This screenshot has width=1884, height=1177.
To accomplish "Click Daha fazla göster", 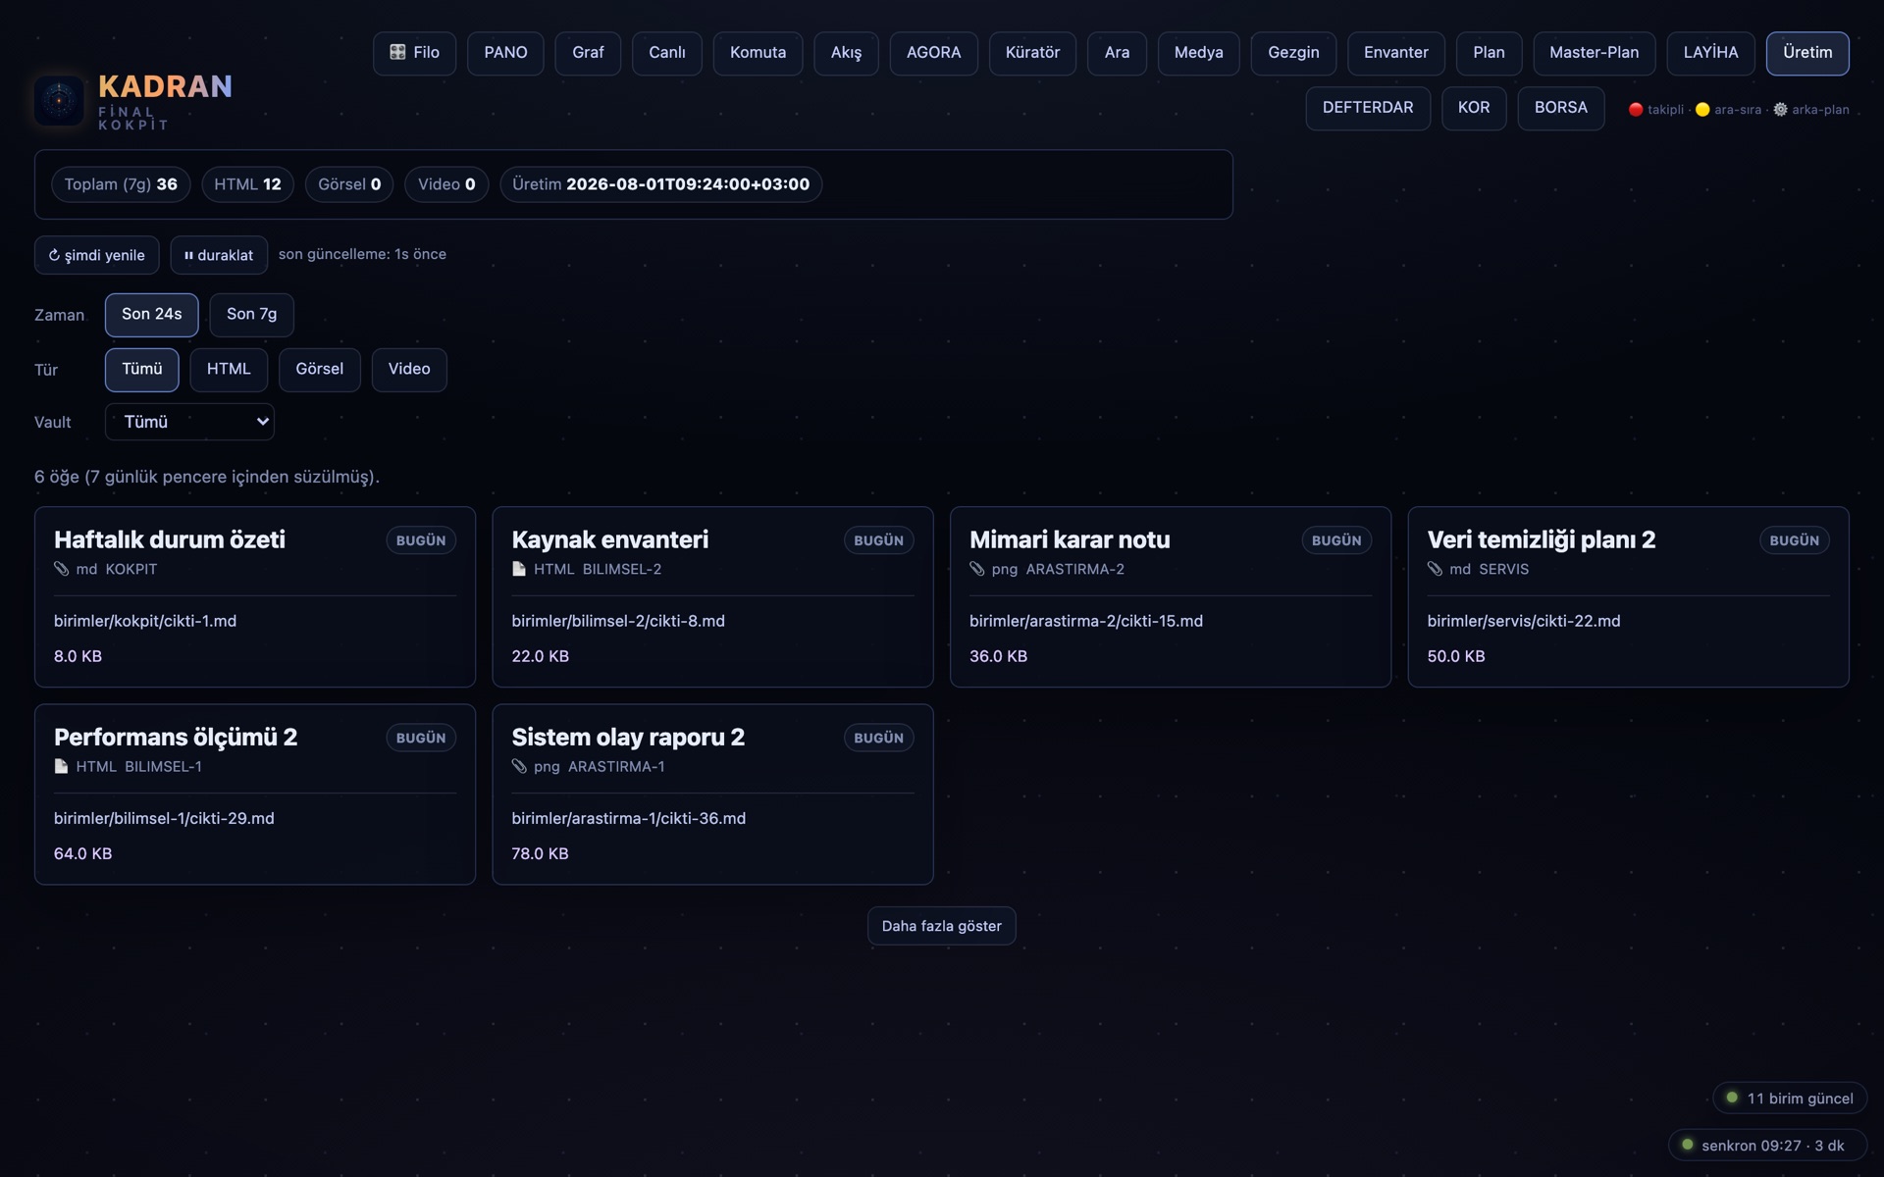I will point(942,926).
